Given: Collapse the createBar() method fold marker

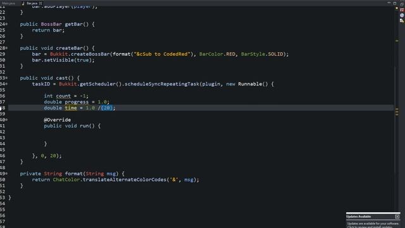Looking at the screenshot, I should (x=6, y=48).
